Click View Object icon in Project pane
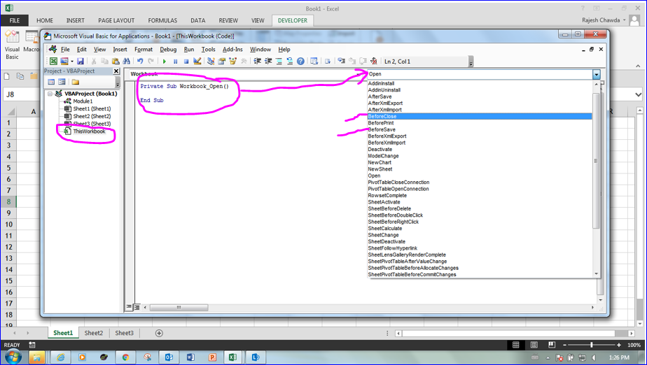The width and height of the screenshot is (647, 365). click(62, 82)
